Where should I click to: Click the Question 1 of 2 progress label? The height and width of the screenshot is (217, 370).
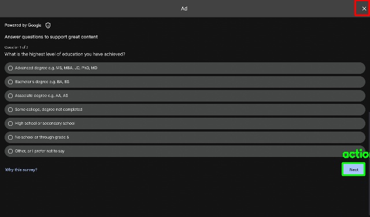click(x=16, y=47)
